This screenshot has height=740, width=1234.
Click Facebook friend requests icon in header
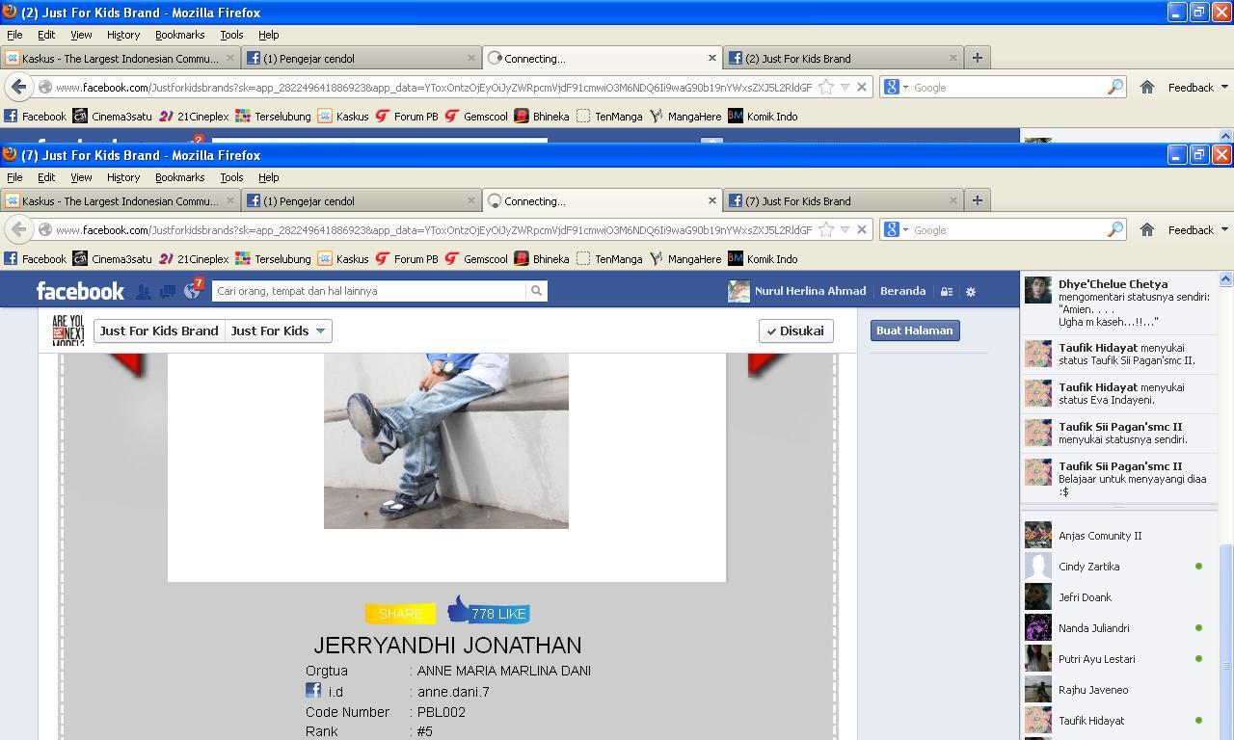[144, 291]
